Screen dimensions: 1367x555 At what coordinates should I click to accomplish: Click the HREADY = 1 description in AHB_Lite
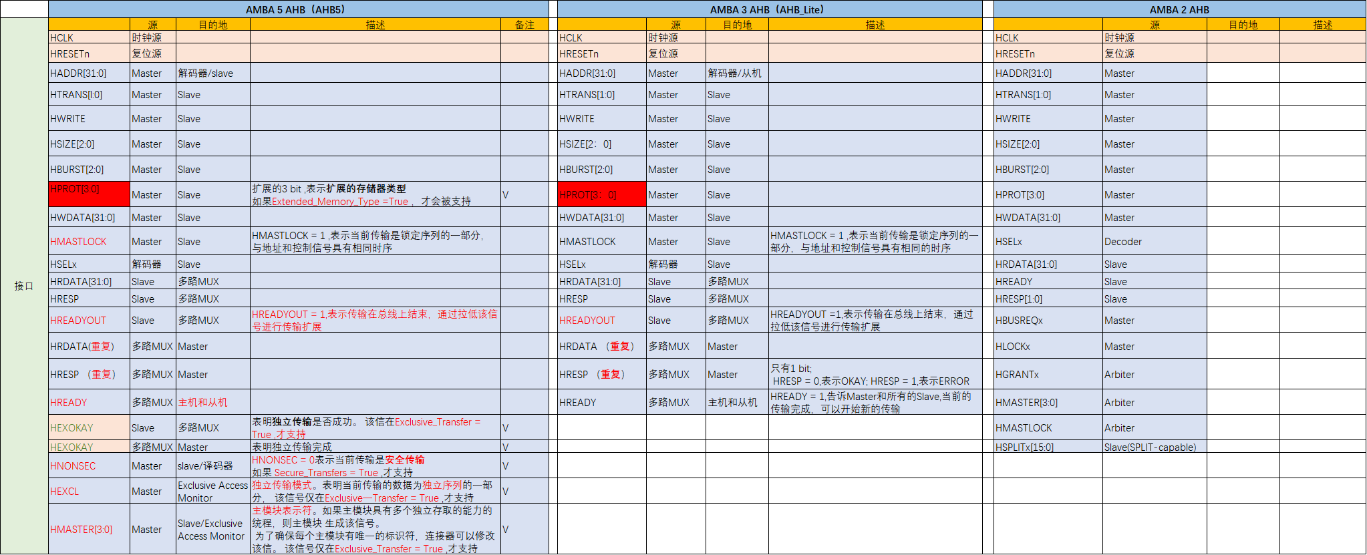[x=875, y=402]
